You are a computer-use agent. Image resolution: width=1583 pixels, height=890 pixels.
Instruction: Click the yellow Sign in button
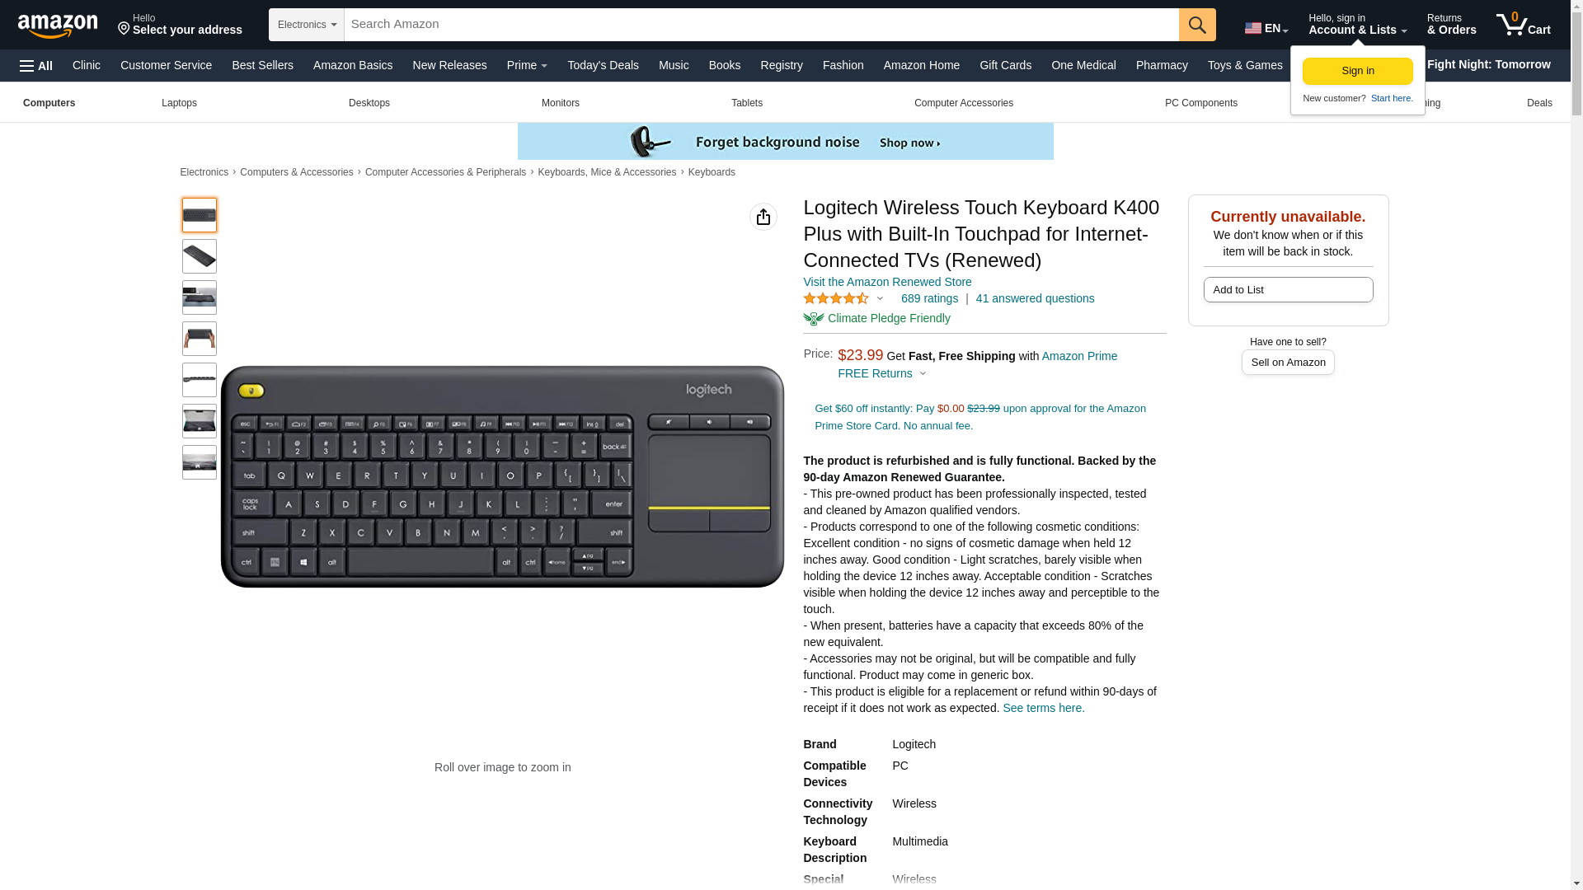[x=1358, y=71]
